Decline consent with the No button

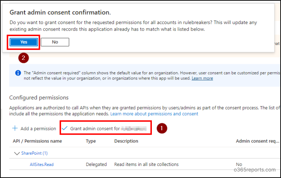coord(55,42)
